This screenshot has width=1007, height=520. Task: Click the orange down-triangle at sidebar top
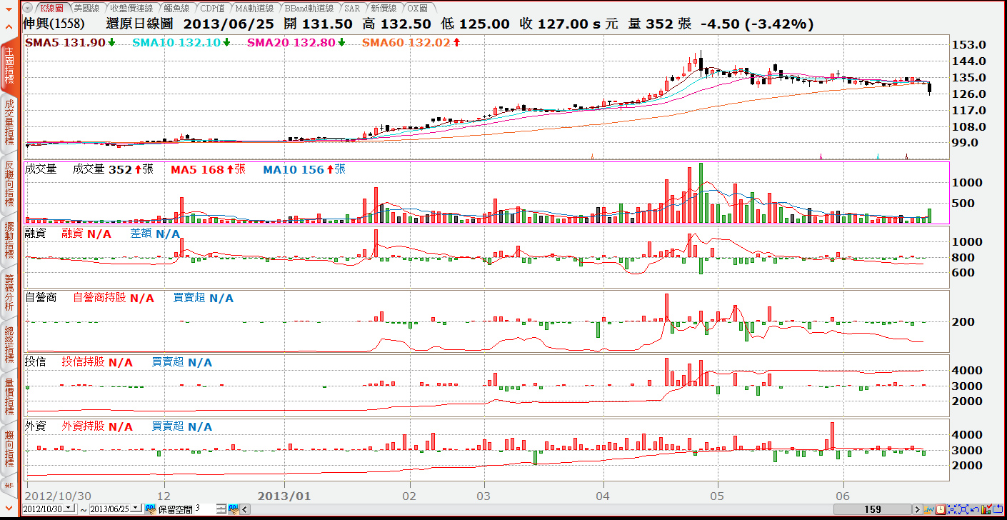click(8, 8)
